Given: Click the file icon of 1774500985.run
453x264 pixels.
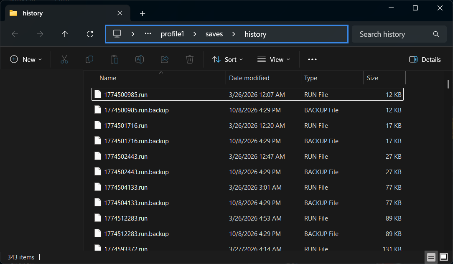Looking at the screenshot, I should [x=98, y=94].
